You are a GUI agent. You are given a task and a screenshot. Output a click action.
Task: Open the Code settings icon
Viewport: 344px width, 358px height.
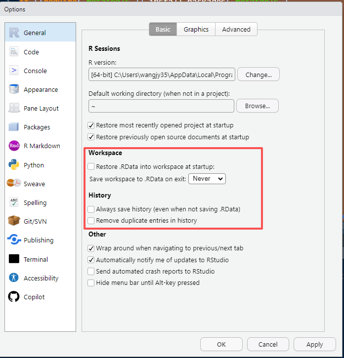click(14, 52)
